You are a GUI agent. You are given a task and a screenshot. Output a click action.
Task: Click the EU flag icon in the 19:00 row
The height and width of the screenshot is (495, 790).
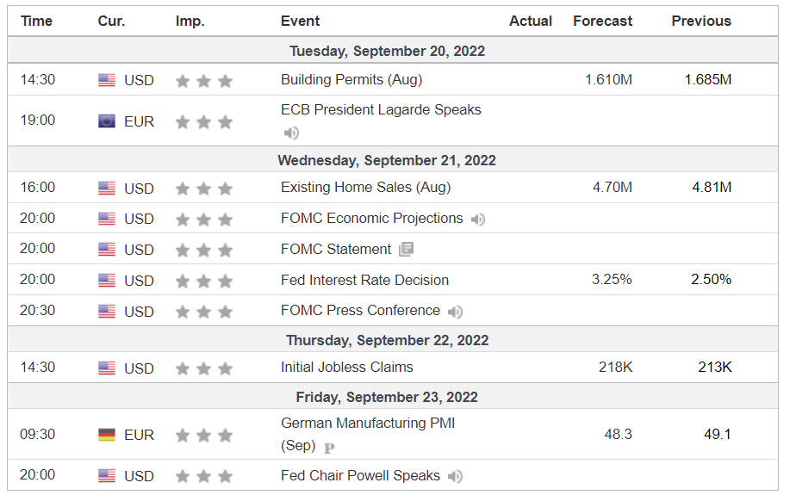pos(107,121)
